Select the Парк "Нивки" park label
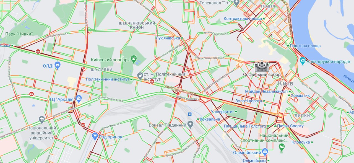This screenshot has width=354, height=163. click(19, 34)
